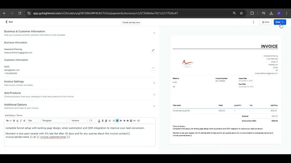Viewport: 291px width, 163px height.
Task: Insert a bulleted list in notes
Action: coord(110,121)
